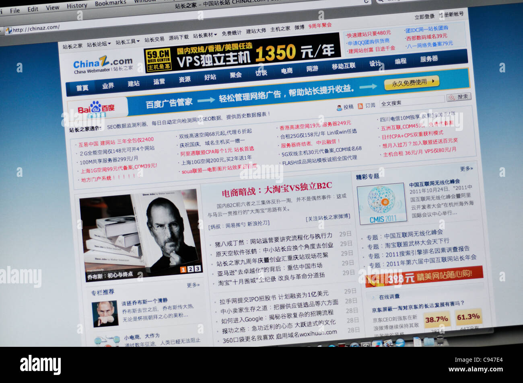Open article 拉手网提交IPO招股书
523x383 pixels.
point(274,297)
